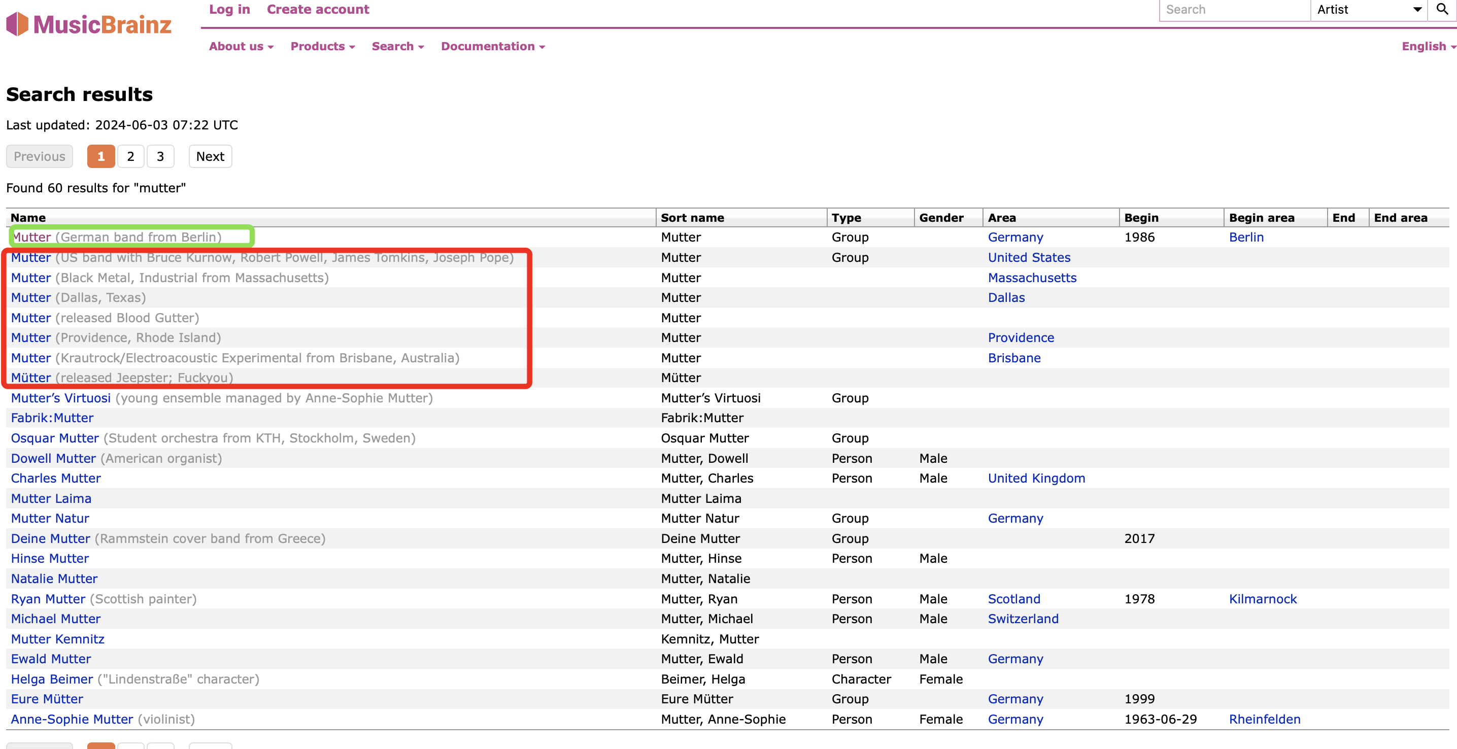
Task: Open Mutter from Providence, Rhode Island
Action: click(x=31, y=338)
